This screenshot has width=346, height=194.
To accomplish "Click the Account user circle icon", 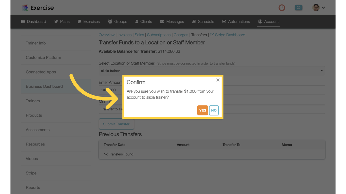I will [260, 21].
